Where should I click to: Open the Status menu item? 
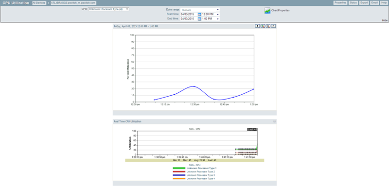pyautogui.click(x=353, y=3)
